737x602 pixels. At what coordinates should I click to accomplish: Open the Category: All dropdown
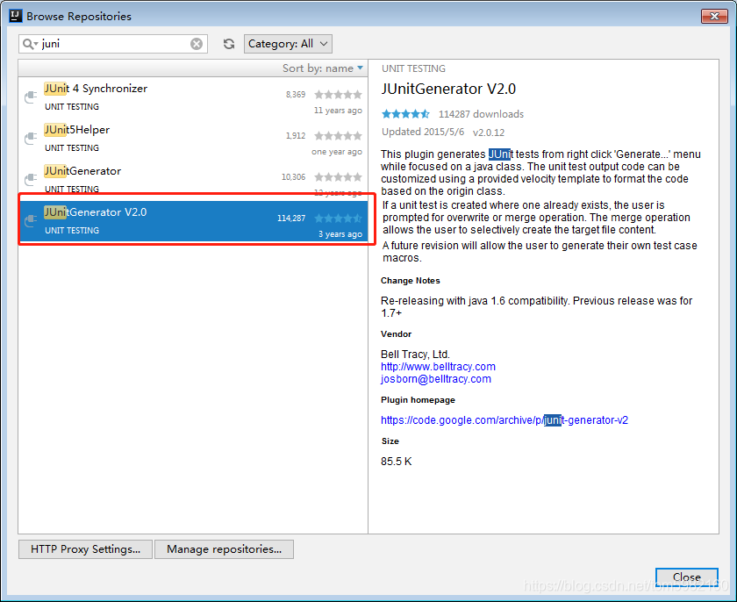point(288,44)
